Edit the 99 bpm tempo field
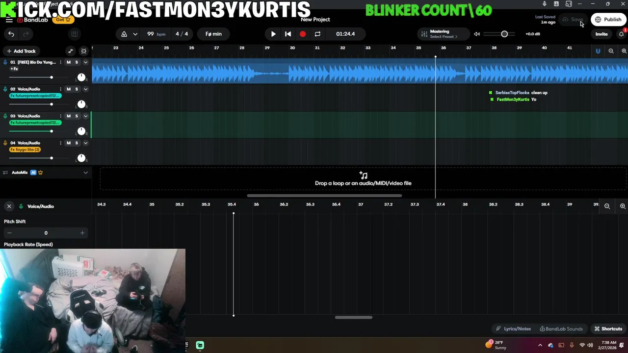 pos(156,34)
